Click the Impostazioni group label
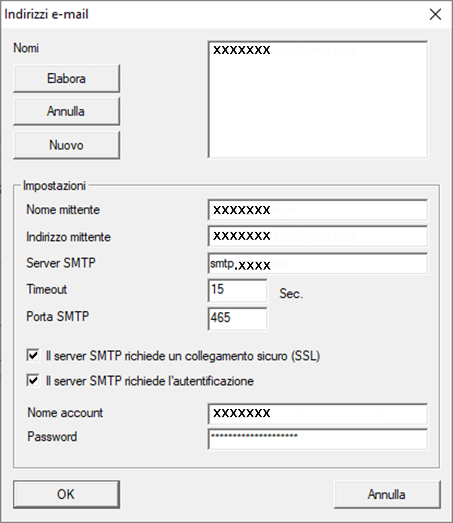The width and height of the screenshot is (453, 523). pos(54,185)
